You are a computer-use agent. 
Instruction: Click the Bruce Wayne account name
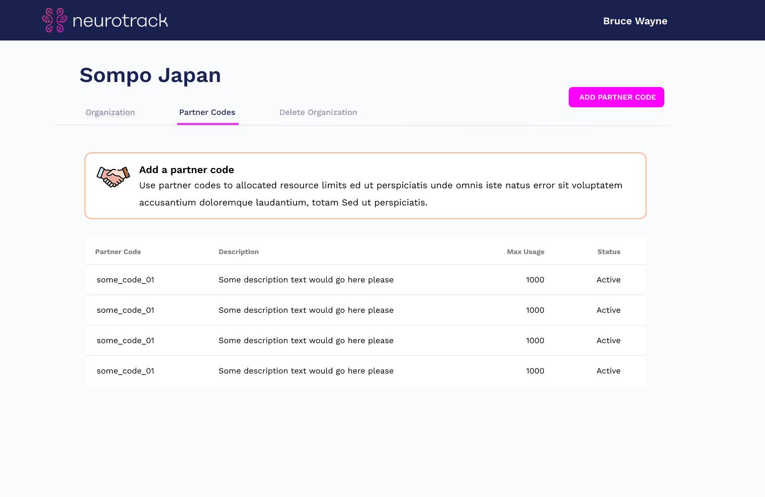tap(635, 21)
